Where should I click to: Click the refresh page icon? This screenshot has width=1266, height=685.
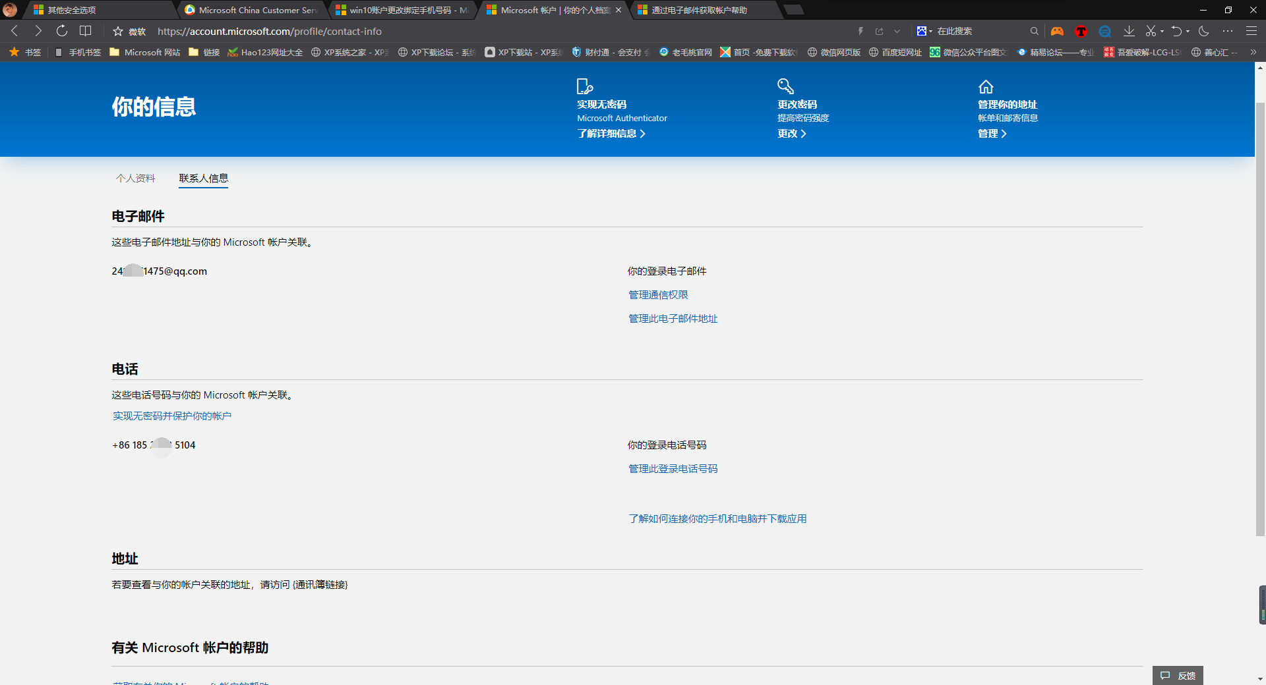pyautogui.click(x=61, y=30)
